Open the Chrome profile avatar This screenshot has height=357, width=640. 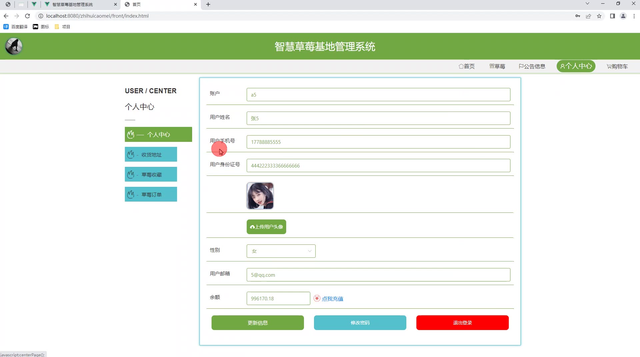(623, 16)
